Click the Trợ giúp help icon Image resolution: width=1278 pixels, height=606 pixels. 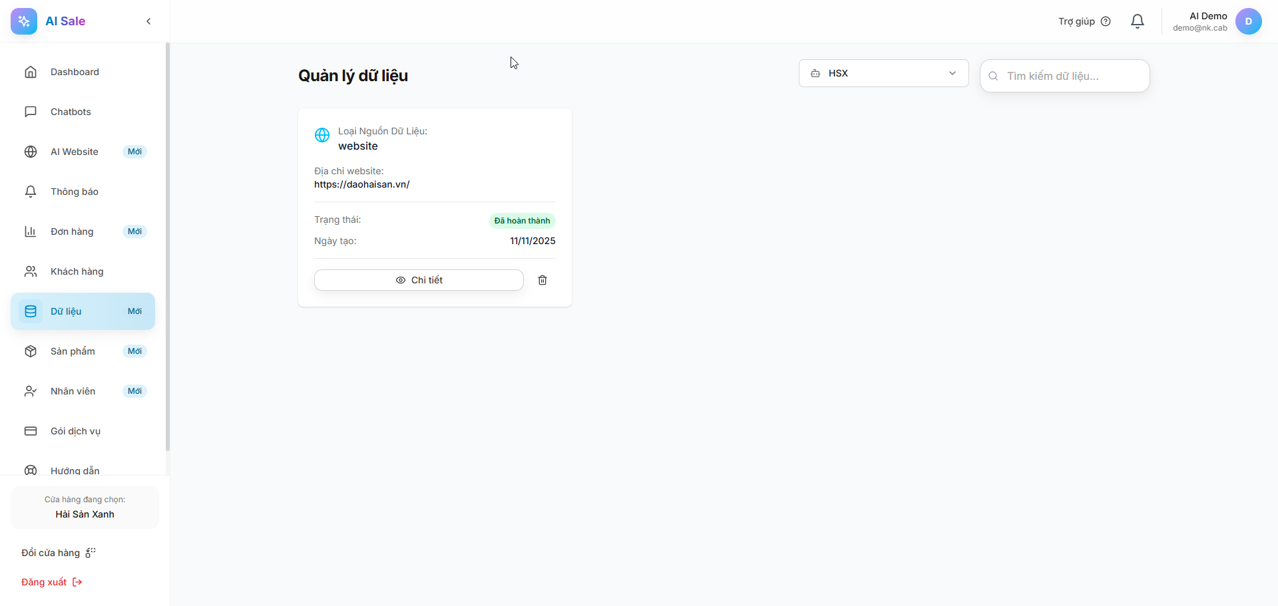click(1106, 21)
